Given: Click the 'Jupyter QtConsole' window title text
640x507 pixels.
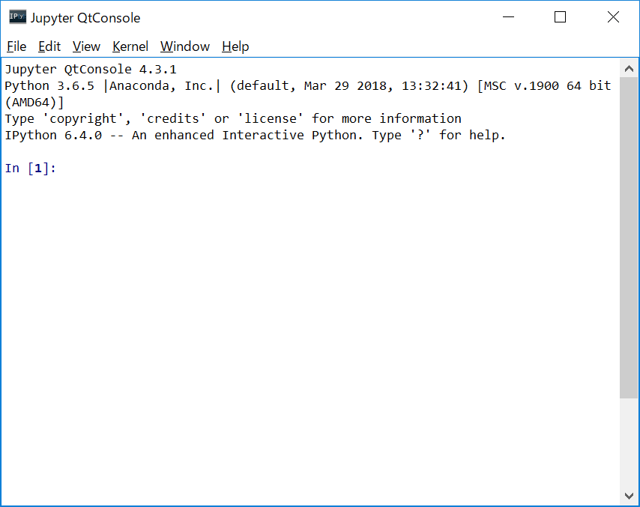Looking at the screenshot, I should [x=85, y=18].
